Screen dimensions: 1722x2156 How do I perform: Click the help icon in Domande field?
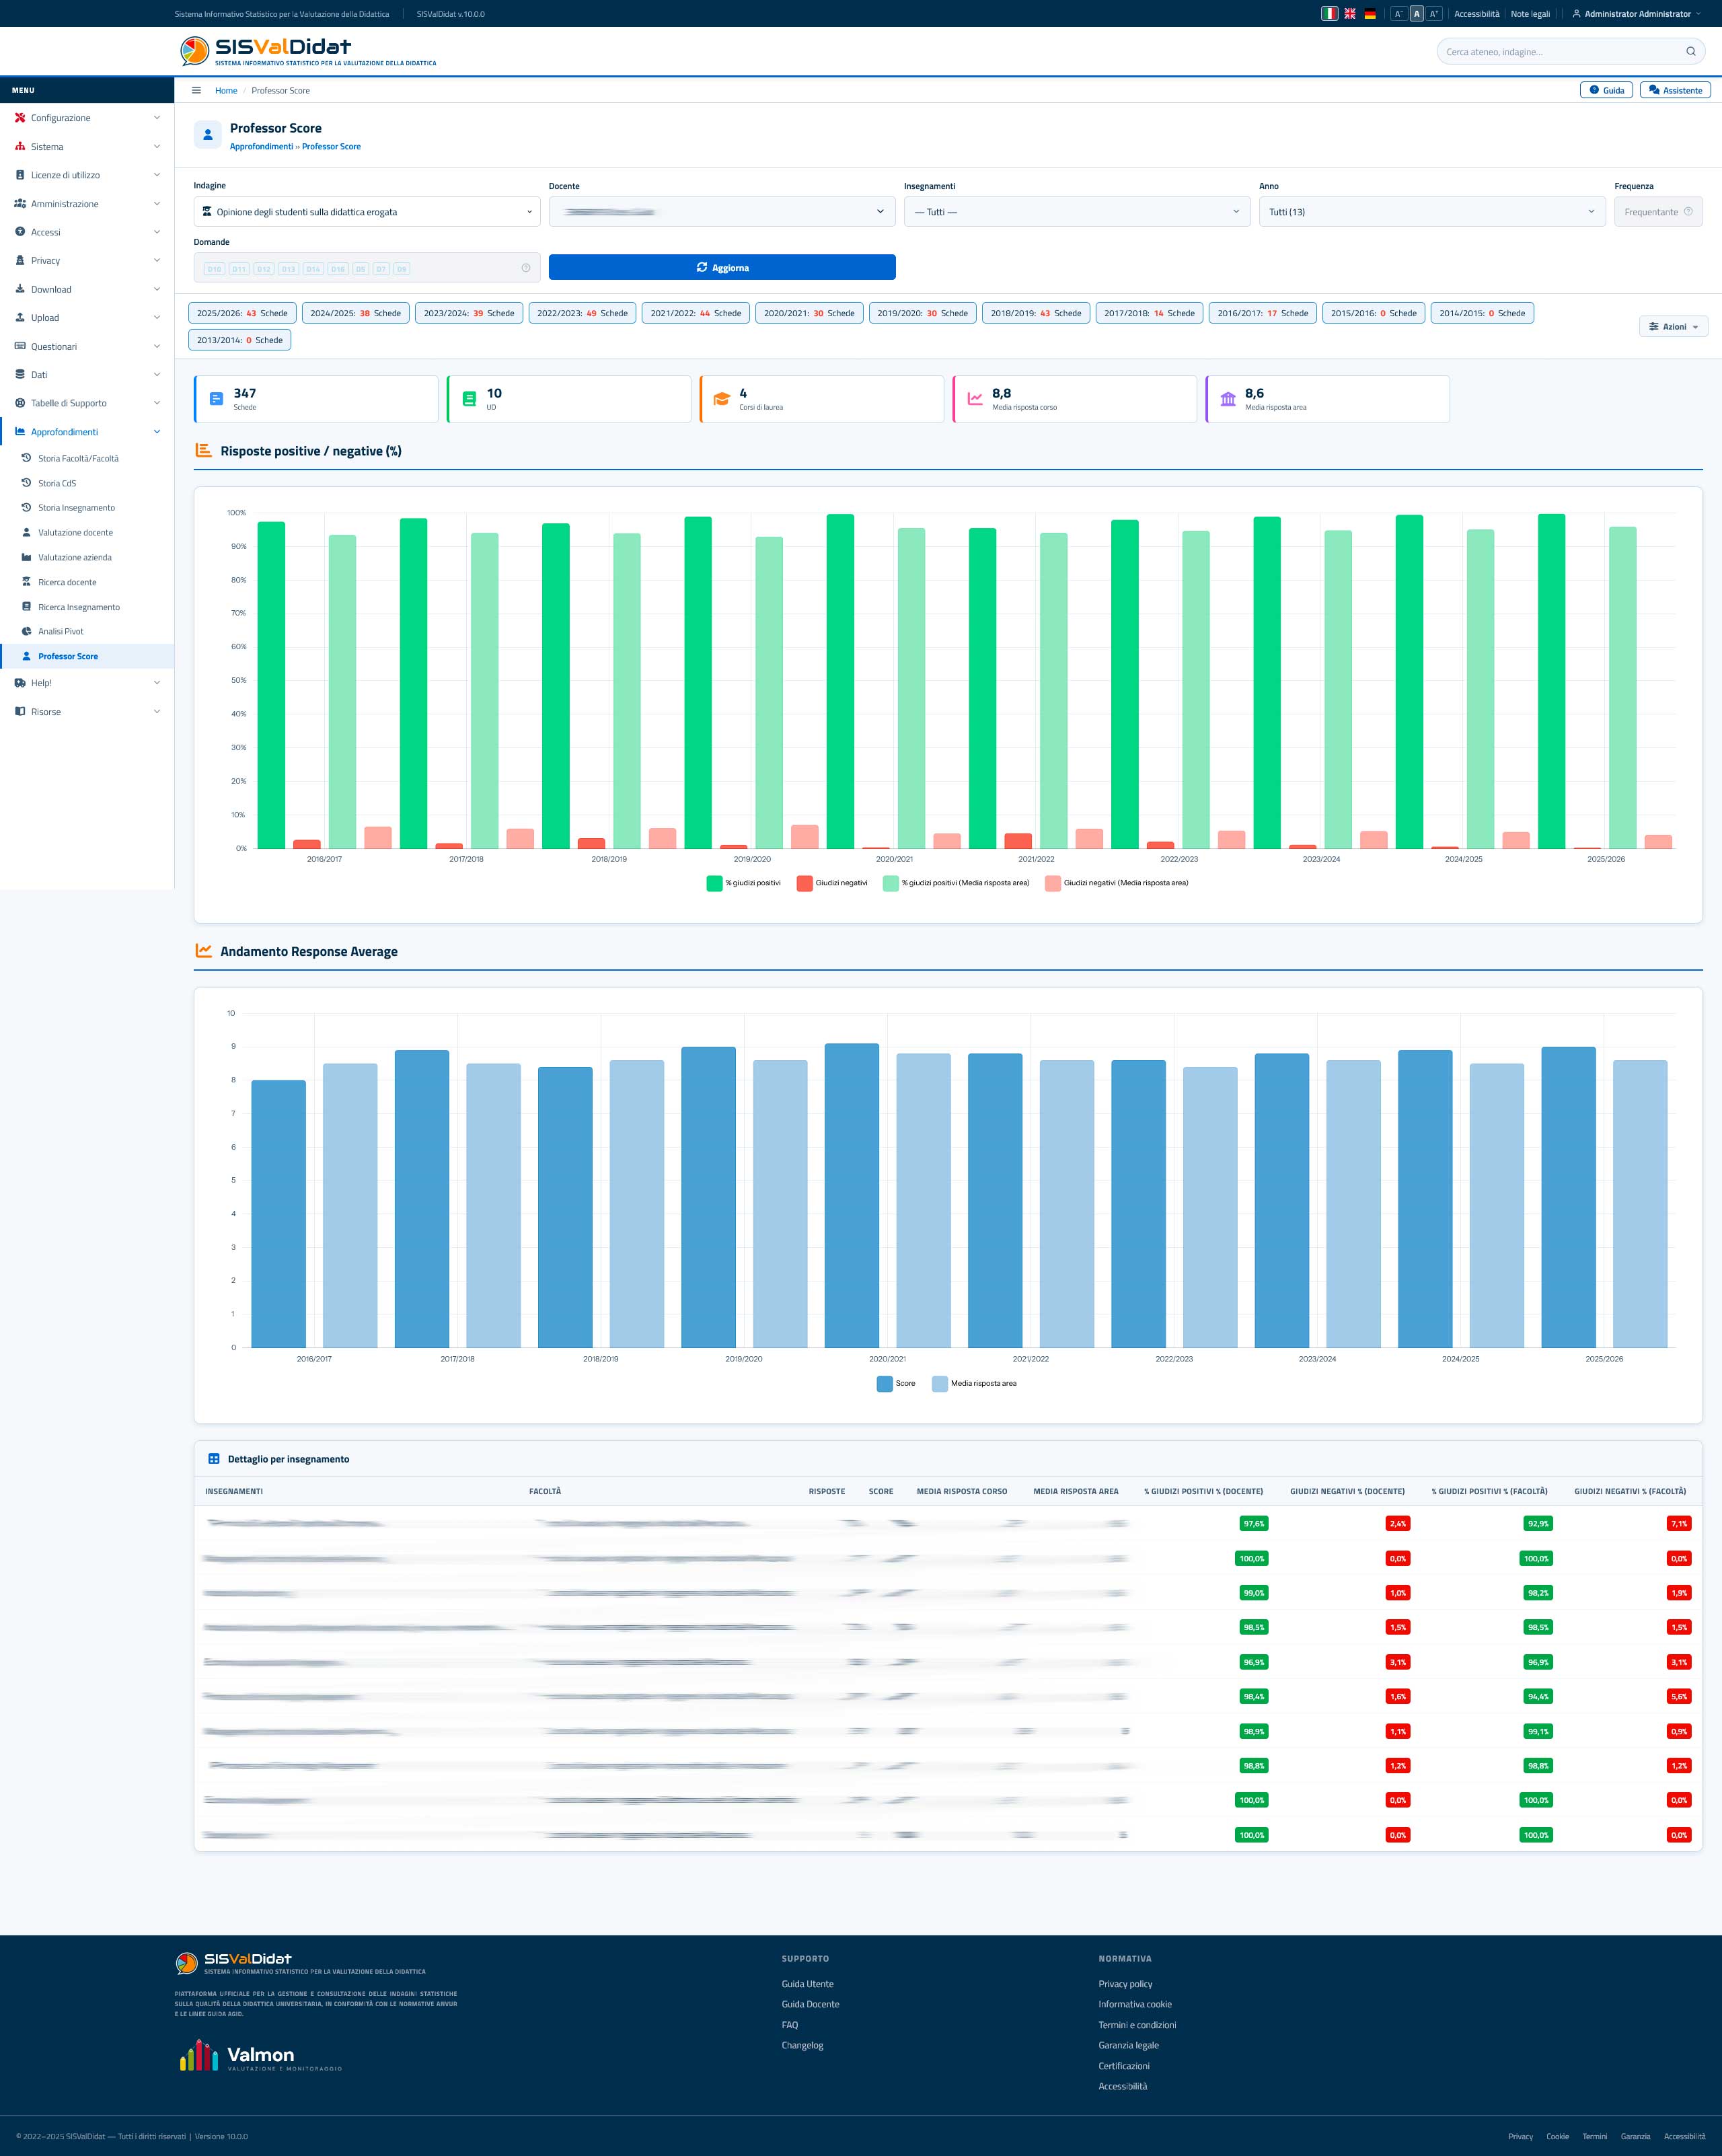click(x=526, y=268)
